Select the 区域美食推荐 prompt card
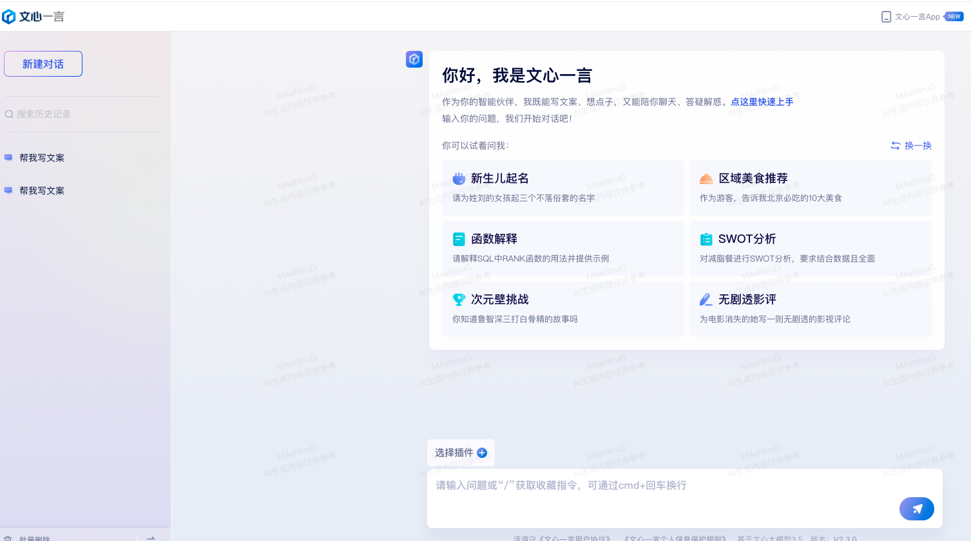This screenshot has width=971, height=541. point(811,188)
